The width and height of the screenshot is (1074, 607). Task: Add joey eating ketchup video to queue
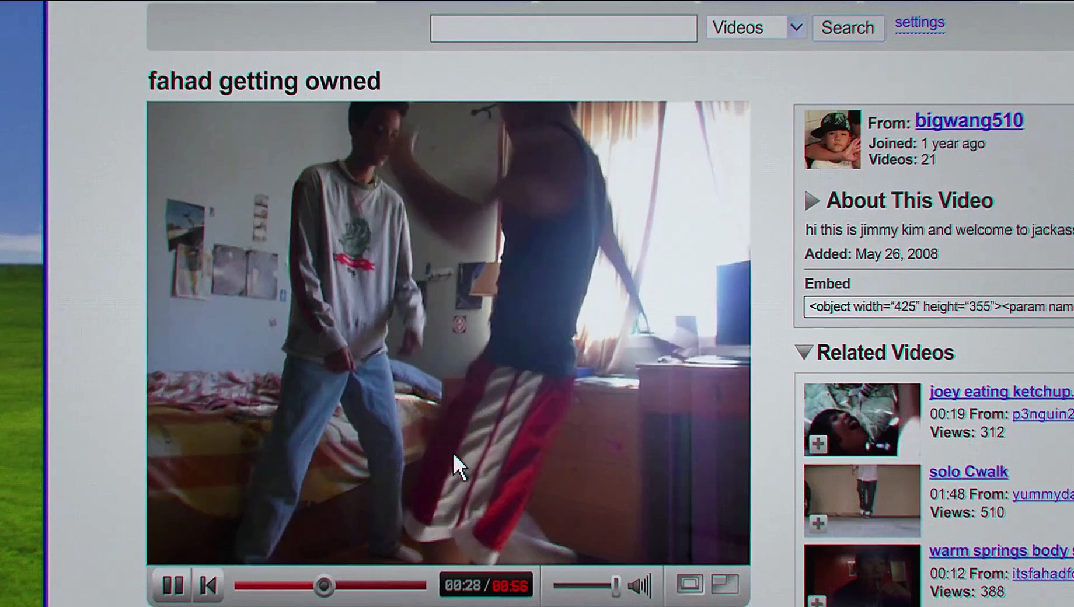coord(818,444)
